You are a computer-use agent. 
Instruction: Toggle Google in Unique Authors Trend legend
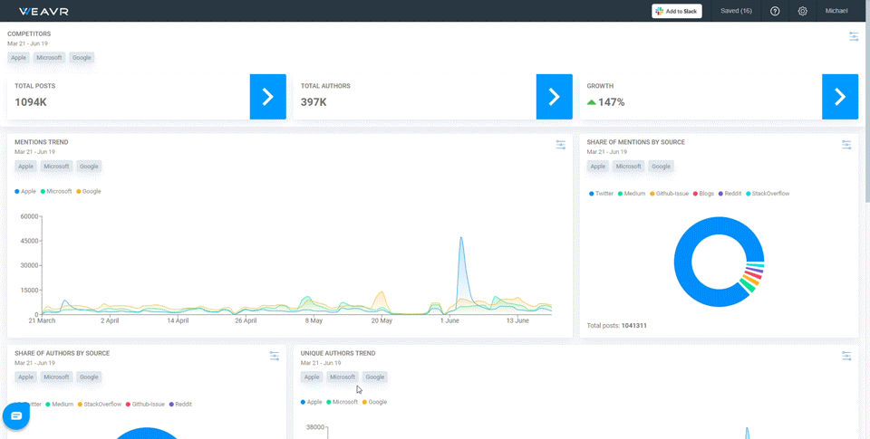(375, 402)
